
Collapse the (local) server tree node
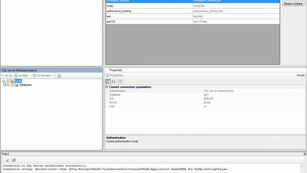point(3,81)
